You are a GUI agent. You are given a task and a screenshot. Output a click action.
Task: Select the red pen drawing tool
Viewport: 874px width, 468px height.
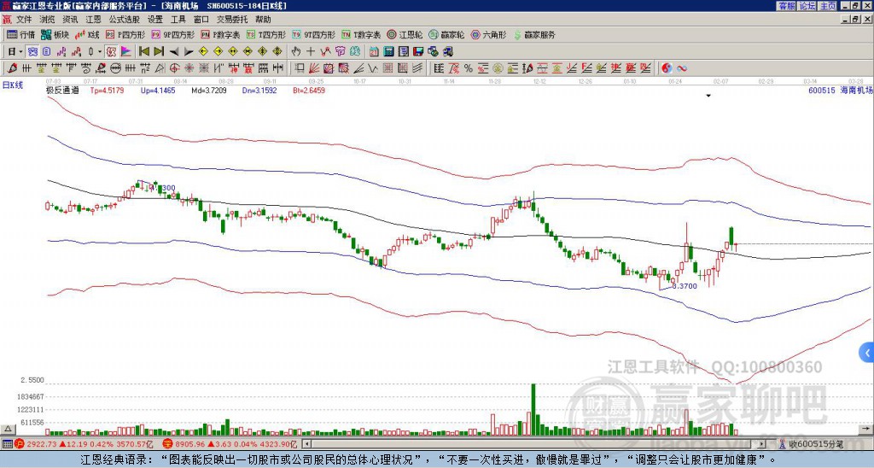tap(12, 68)
